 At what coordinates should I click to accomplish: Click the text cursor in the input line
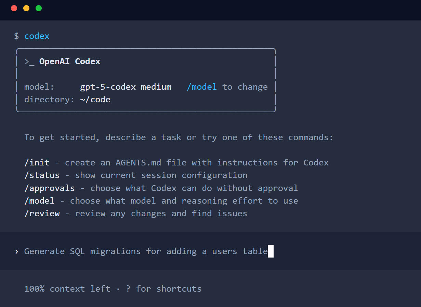(x=271, y=251)
